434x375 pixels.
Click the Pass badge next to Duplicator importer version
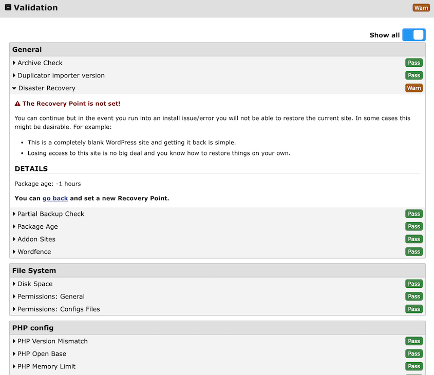(x=414, y=75)
